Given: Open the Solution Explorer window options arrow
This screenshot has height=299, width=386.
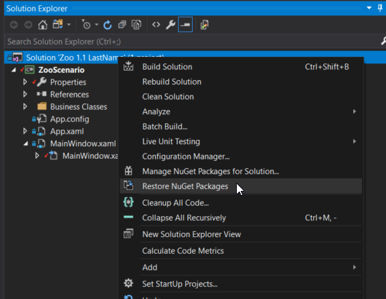Looking at the screenshot, I should (x=369, y=8).
